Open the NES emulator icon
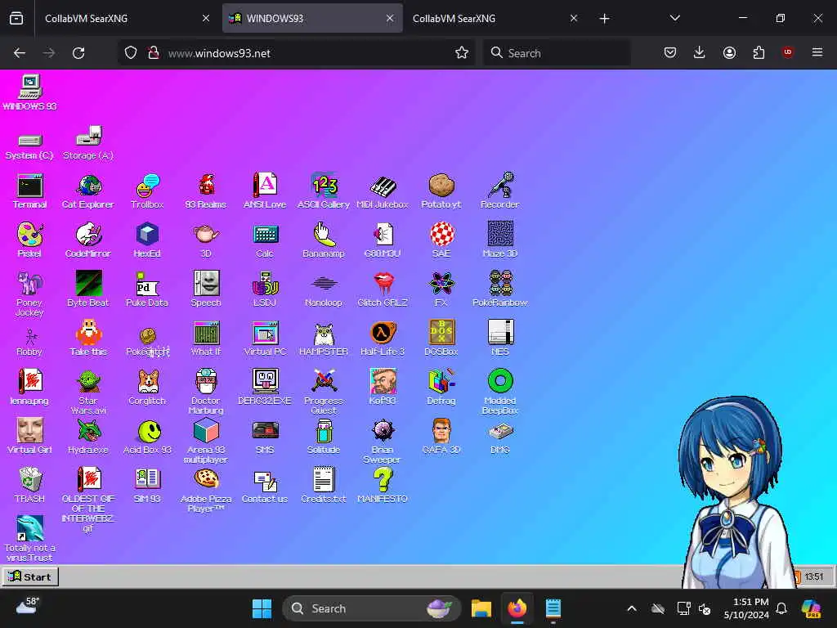 (x=500, y=338)
